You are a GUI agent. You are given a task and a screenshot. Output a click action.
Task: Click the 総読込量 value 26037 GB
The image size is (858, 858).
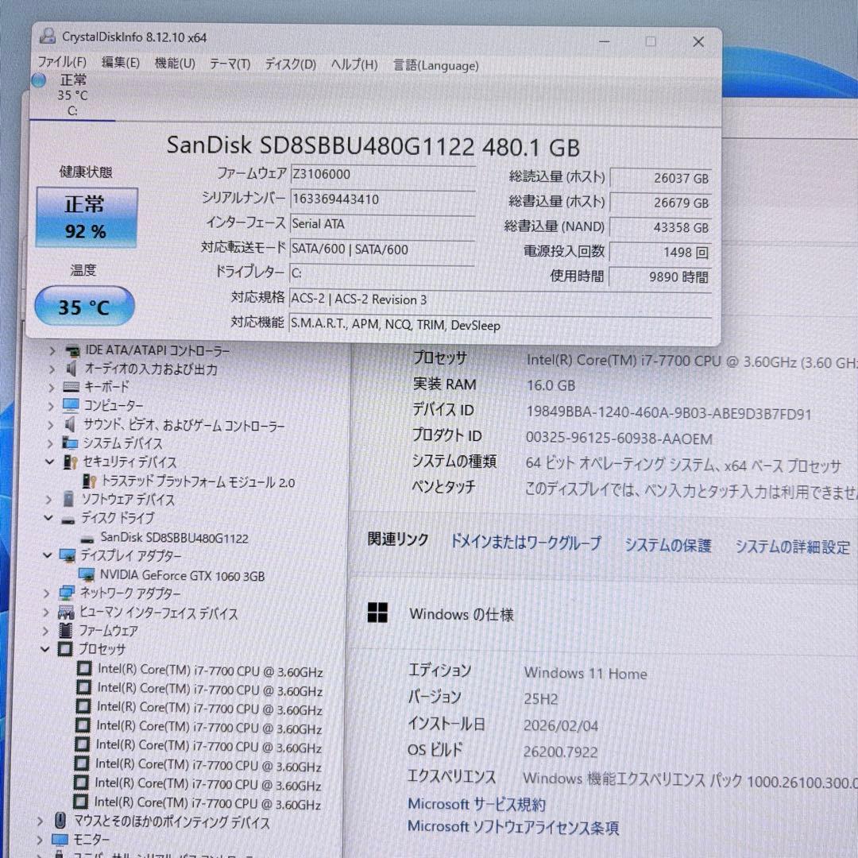pos(660,179)
